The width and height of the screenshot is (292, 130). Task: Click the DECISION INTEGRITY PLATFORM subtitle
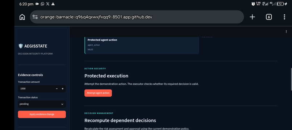click(36, 54)
